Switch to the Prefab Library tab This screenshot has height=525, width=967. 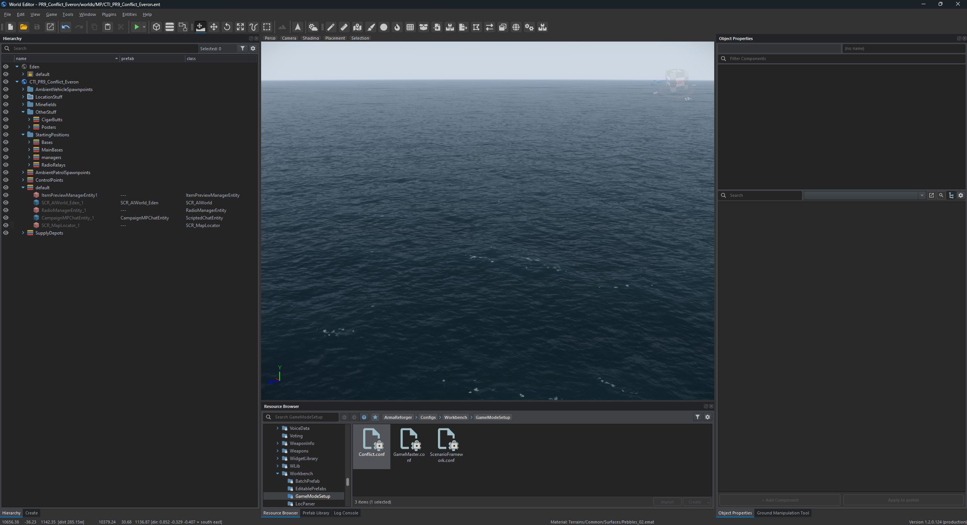coord(316,513)
